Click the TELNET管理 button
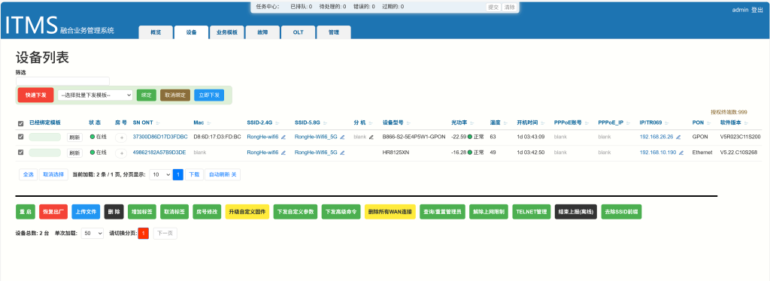Viewport: 770px width, 281px height. click(x=532, y=212)
